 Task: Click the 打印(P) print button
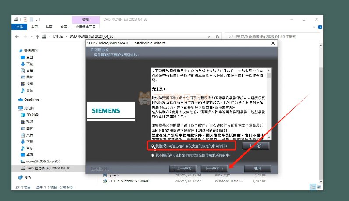point(256,146)
